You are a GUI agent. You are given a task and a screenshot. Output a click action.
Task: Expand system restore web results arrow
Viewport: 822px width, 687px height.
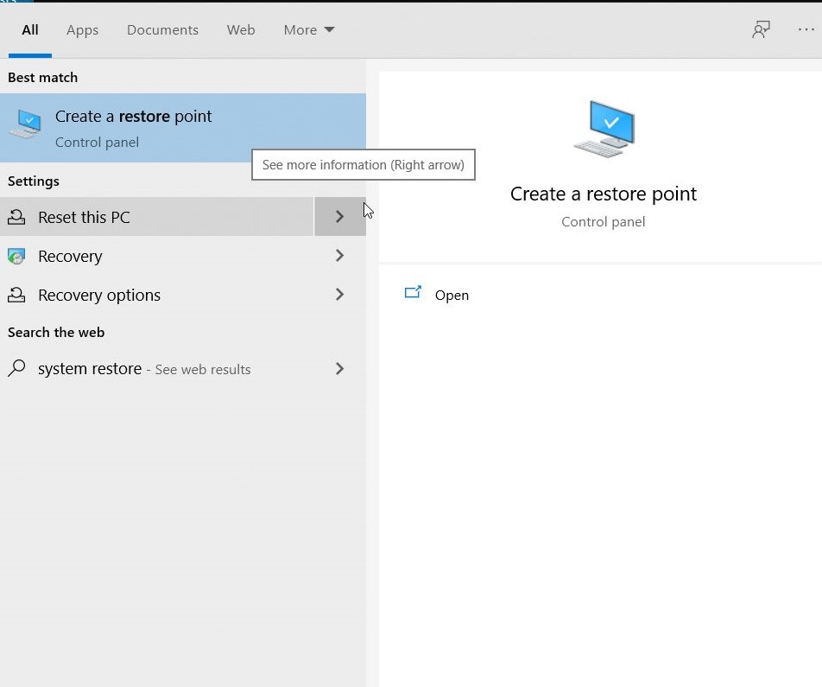coord(339,368)
